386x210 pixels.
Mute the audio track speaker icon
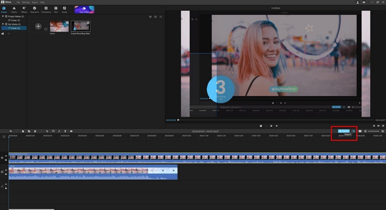pos(6,184)
